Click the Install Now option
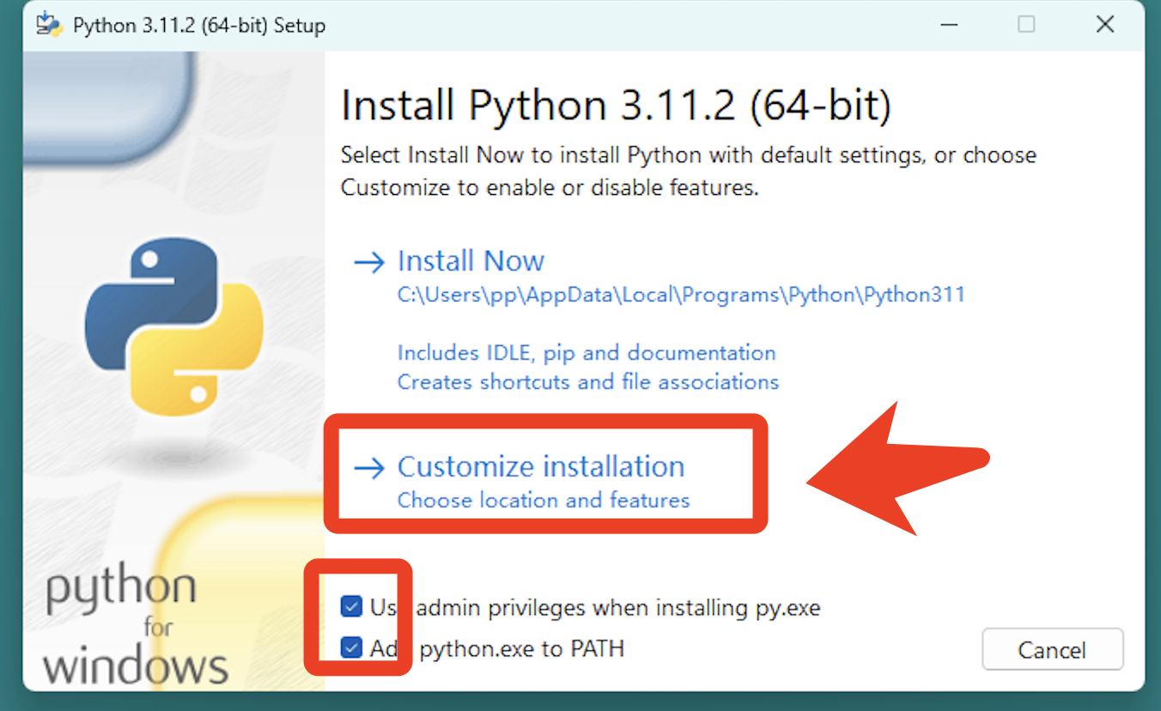The image size is (1161, 711). [471, 261]
